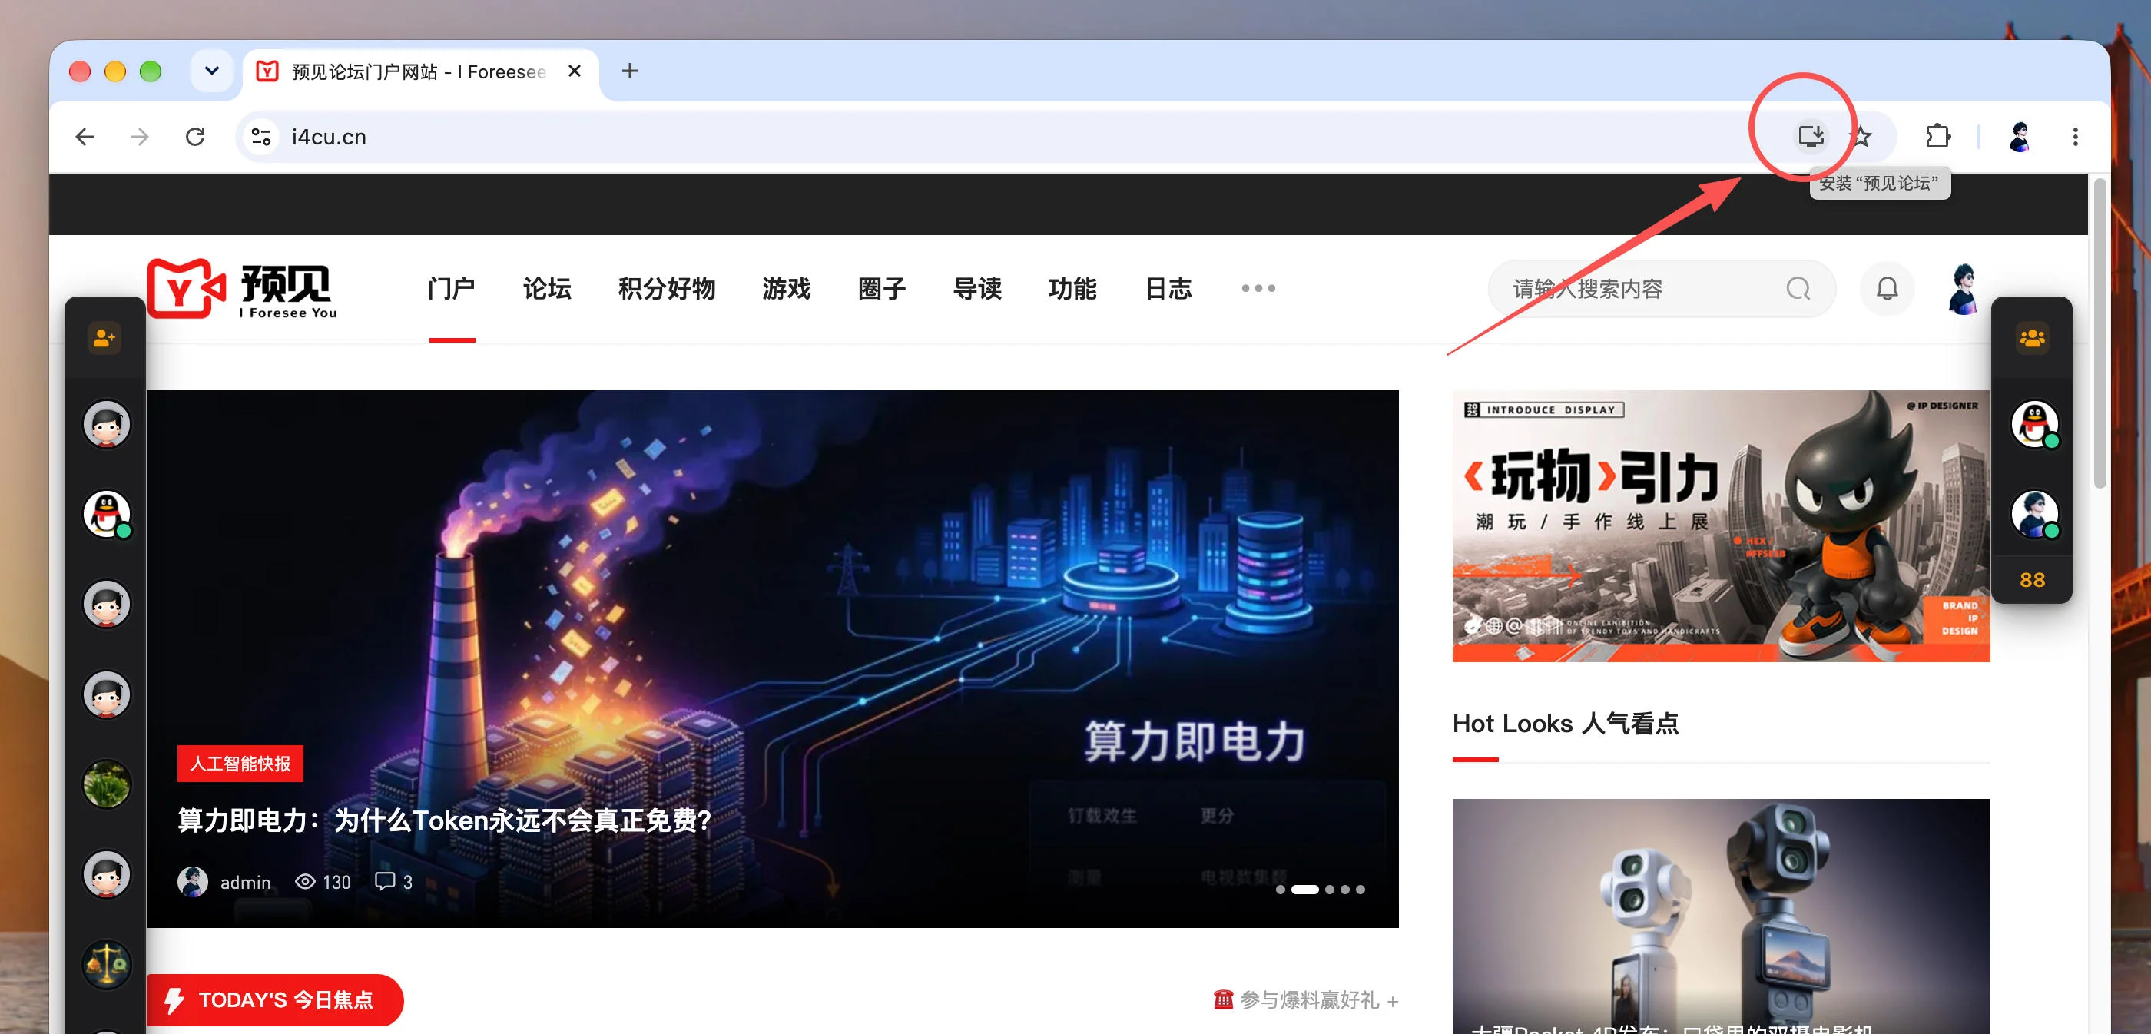Reload the page
Viewport: 2151px width, 1034px height.
[x=195, y=136]
